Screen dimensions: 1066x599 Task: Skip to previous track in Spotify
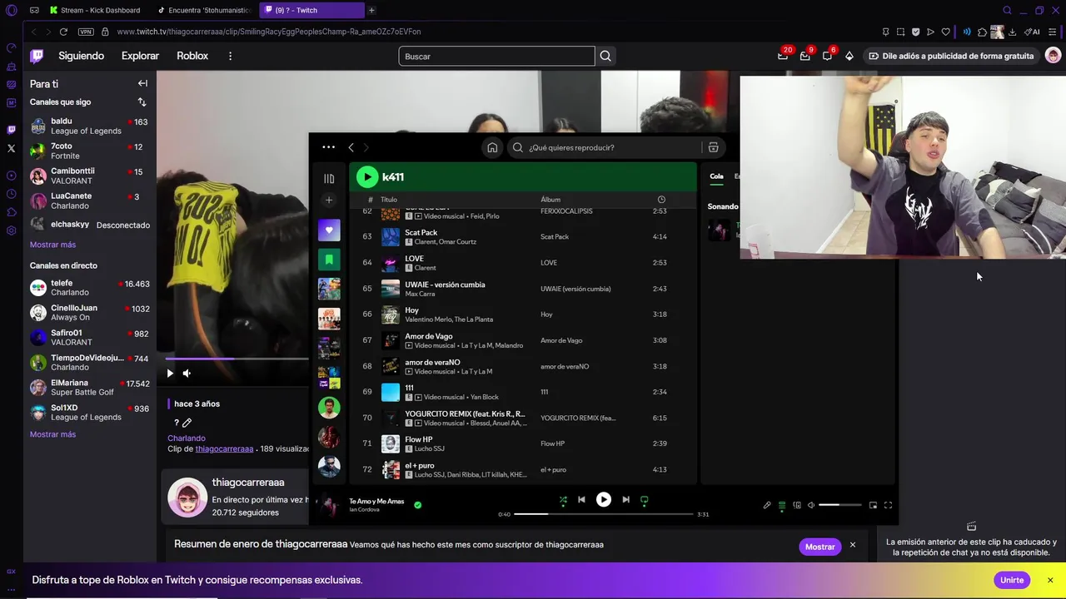click(x=581, y=500)
